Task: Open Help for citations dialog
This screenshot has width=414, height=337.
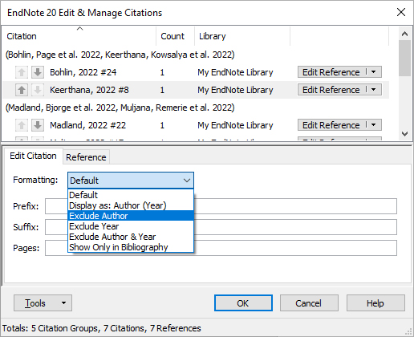Action: pyautogui.click(x=375, y=303)
